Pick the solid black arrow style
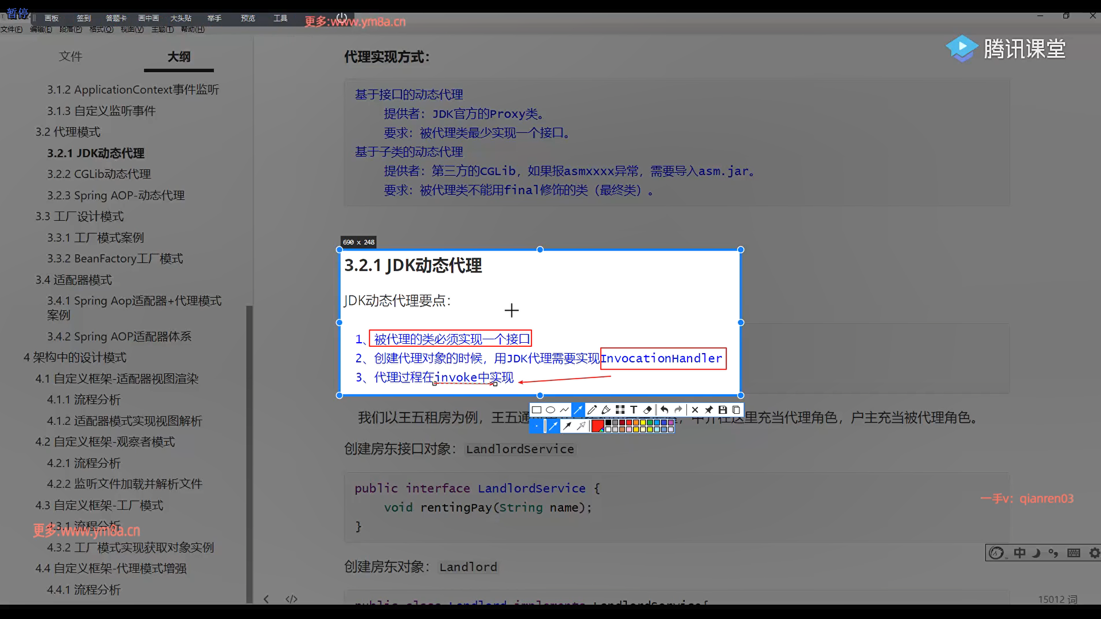The height and width of the screenshot is (619, 1101). coord(567,426)
